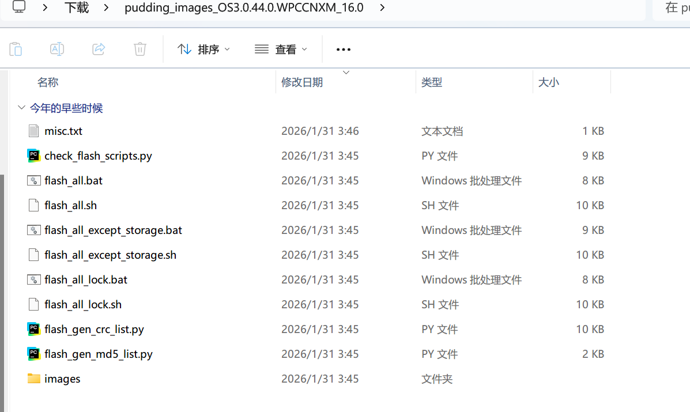Viewport: 690px width, 412px height.
Task: Click the Delete trash can icon
Action: [x=140, y=50]
